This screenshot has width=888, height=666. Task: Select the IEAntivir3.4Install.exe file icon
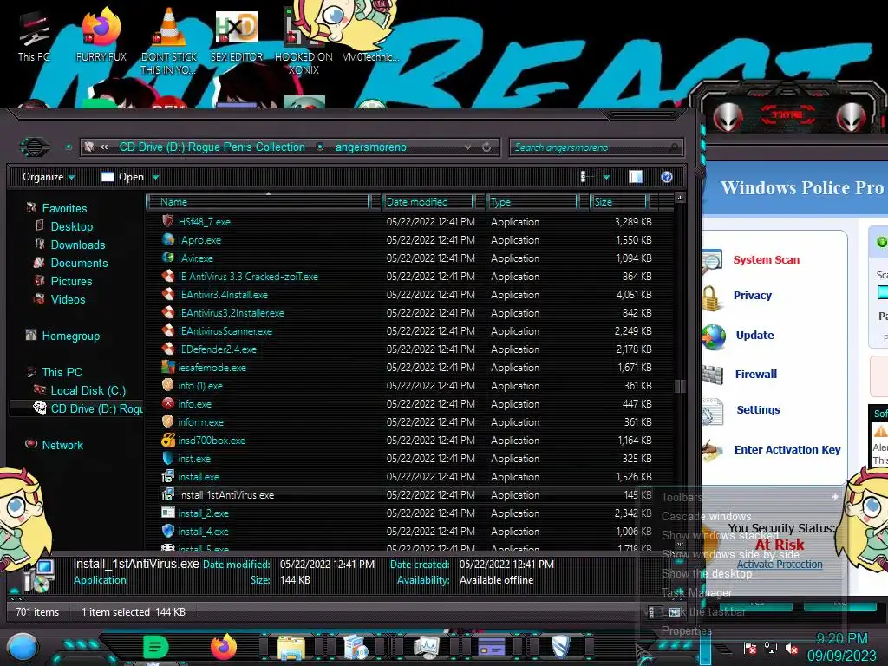pyautogui.click(x=167, y=294)
